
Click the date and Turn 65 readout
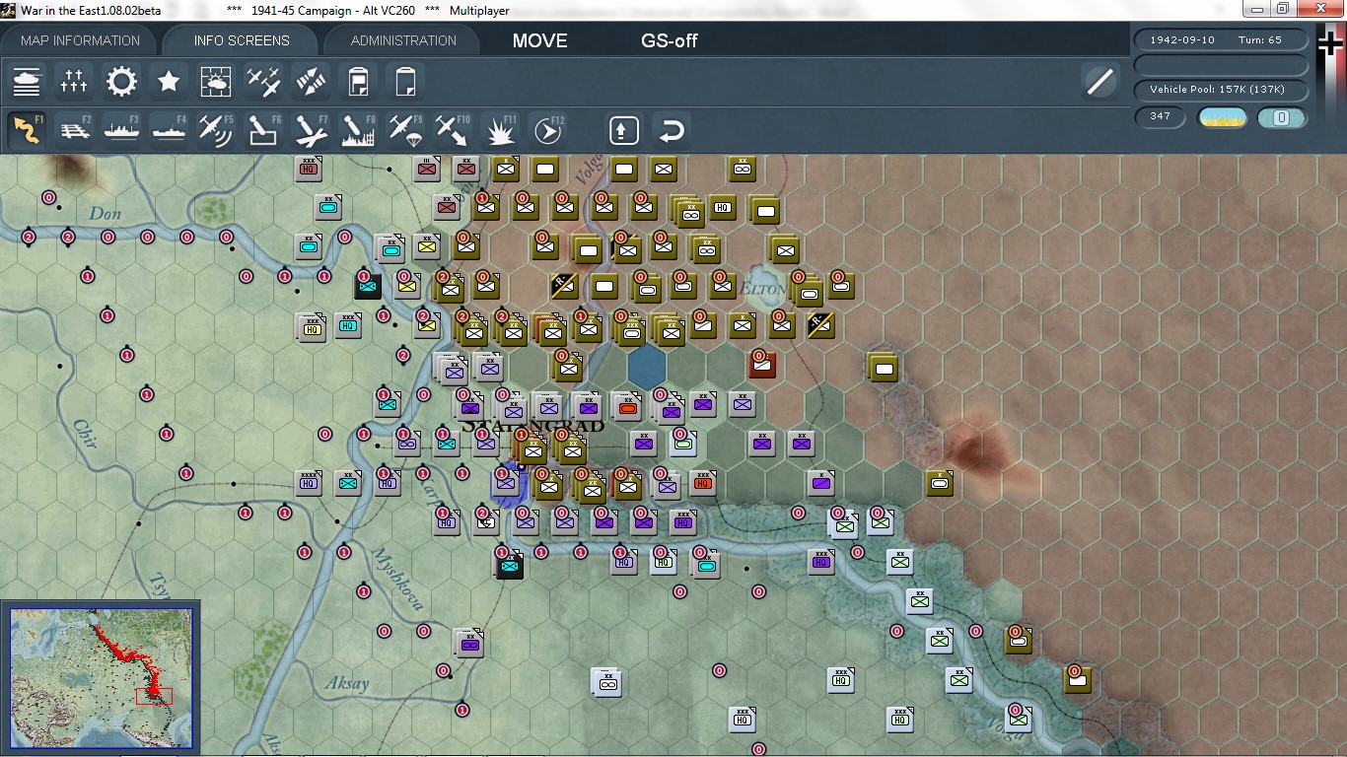[x=1223, y=40]
